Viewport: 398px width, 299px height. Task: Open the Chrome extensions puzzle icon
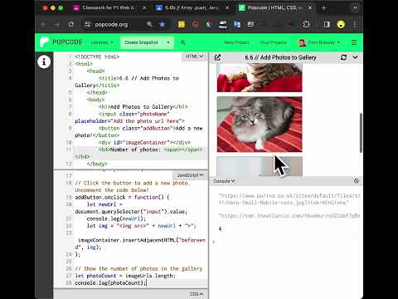306,24
